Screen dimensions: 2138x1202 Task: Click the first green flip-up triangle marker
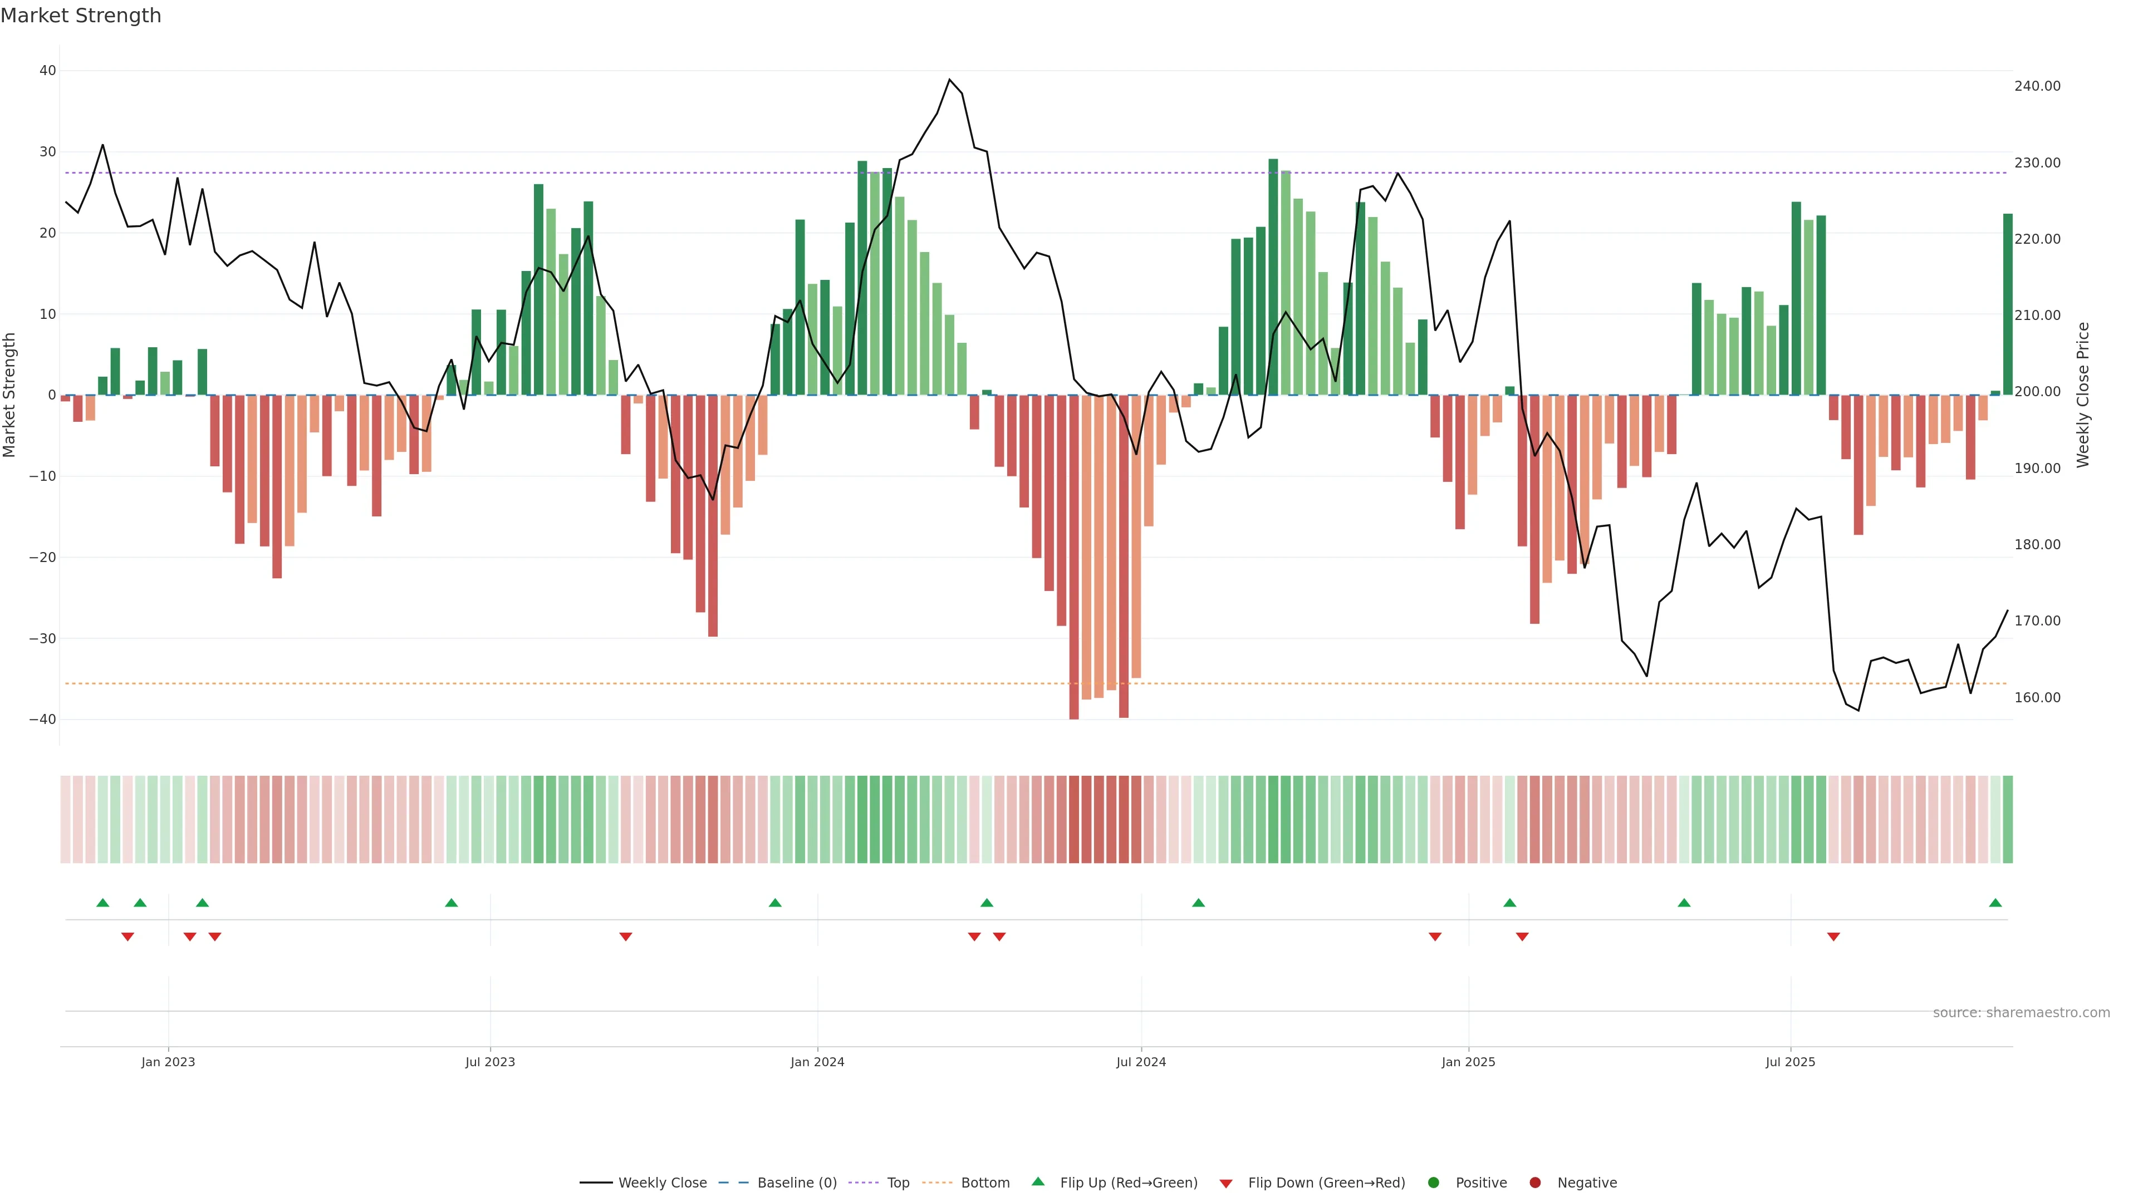(x=103, y=903)
